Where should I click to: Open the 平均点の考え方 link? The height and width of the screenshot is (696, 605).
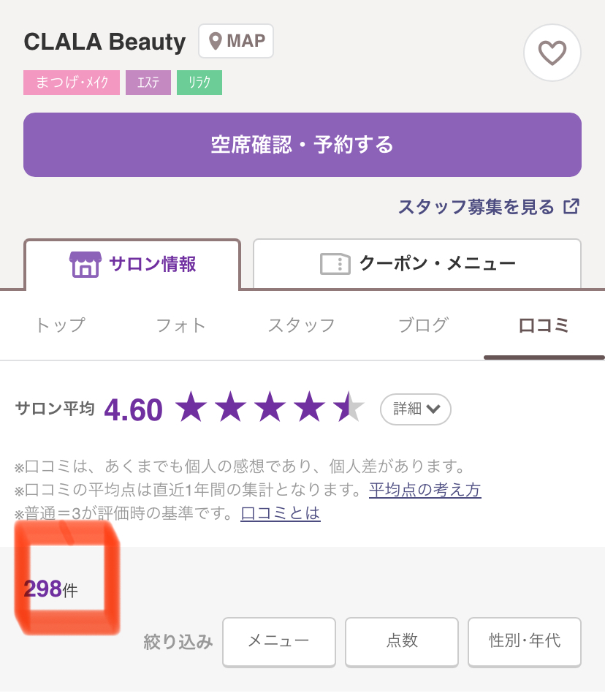click(x=425, y=490)
